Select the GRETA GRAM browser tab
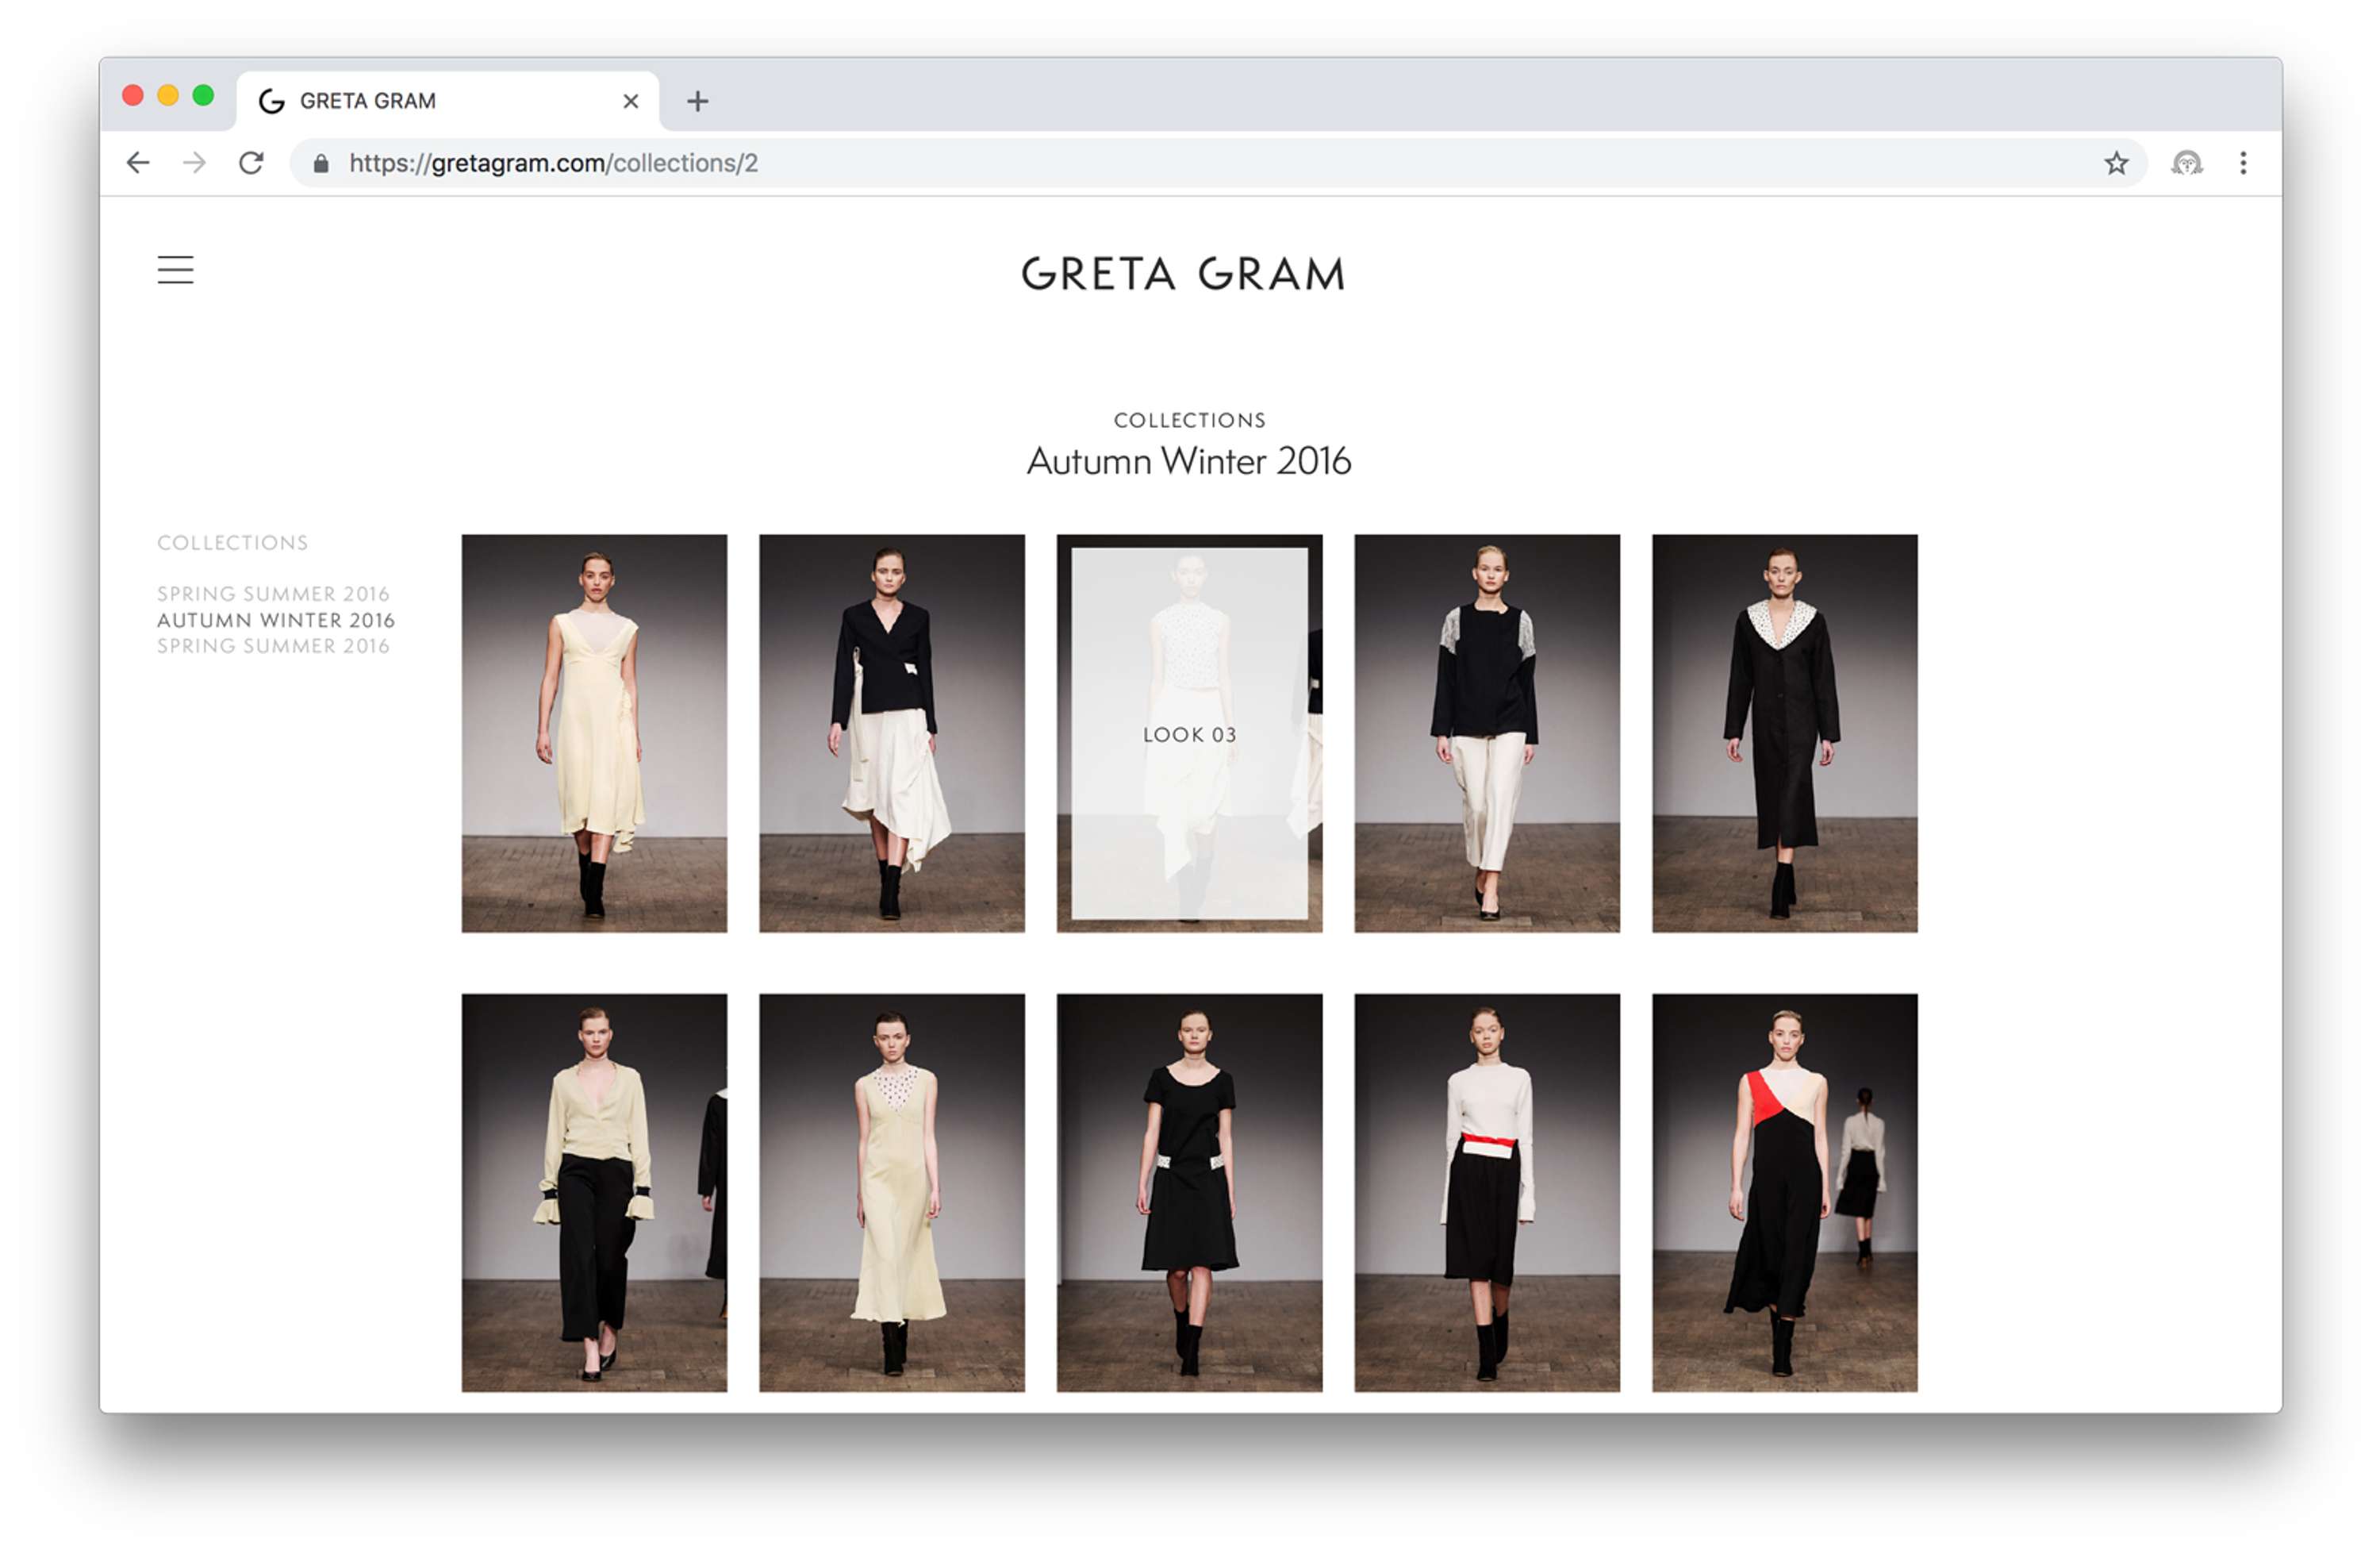 [x=447, y=101]
